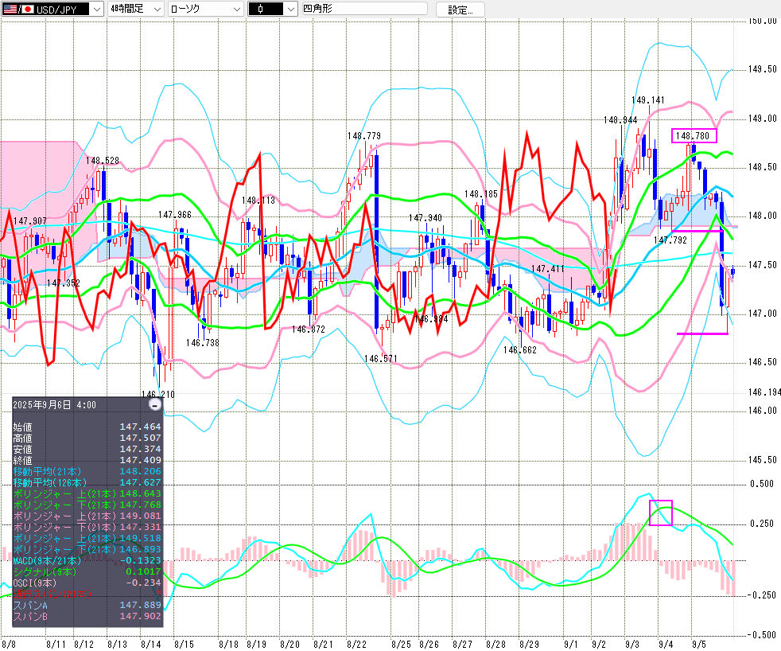Click the スパンB value 147.902
Image resolution: width=781 pixels, height=651 pixels.
coord(140,616)
